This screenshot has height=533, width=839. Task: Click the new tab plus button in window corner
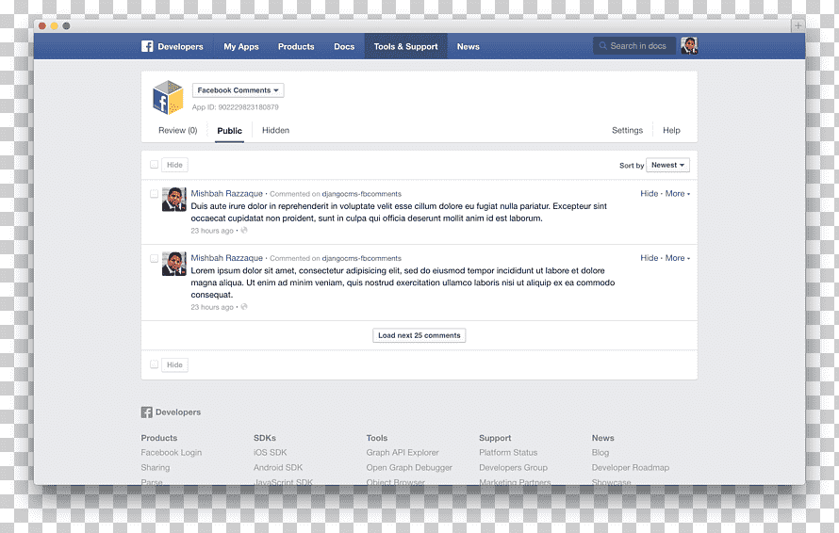pyautogui.click(x=798, y=25)
